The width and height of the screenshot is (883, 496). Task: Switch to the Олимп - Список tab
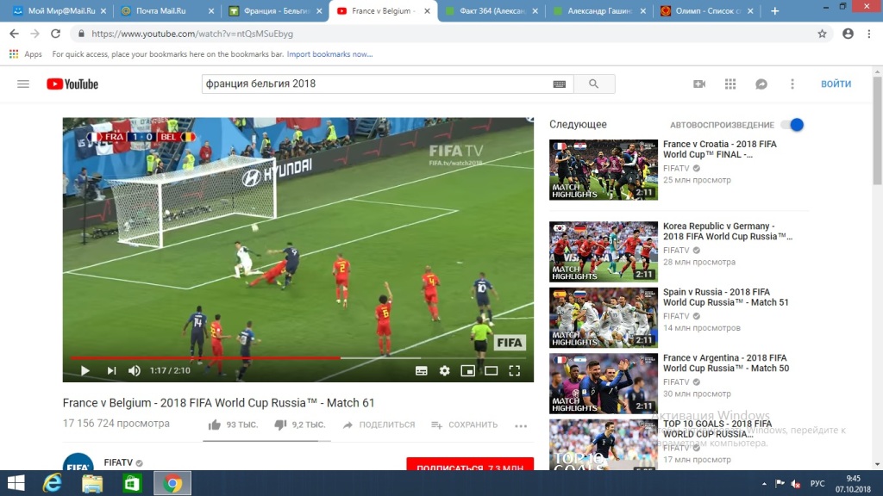point(707,10)
